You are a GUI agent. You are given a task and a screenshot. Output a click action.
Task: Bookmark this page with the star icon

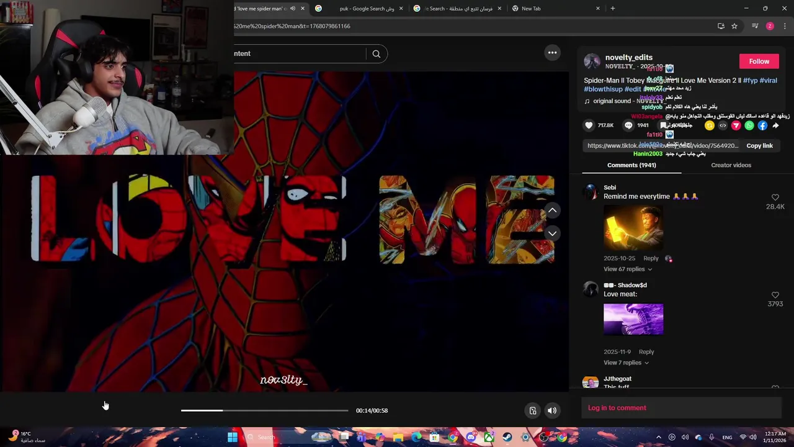tap(734, 26)
